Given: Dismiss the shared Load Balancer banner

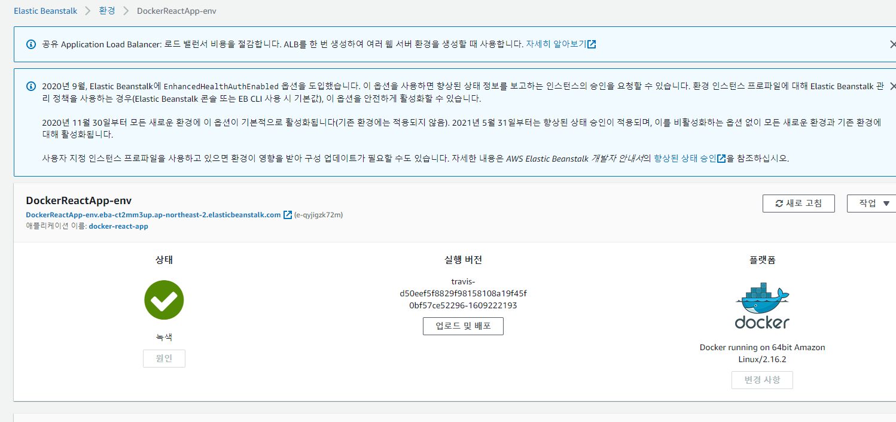Looking at the screenshot, I should (892, 44).
